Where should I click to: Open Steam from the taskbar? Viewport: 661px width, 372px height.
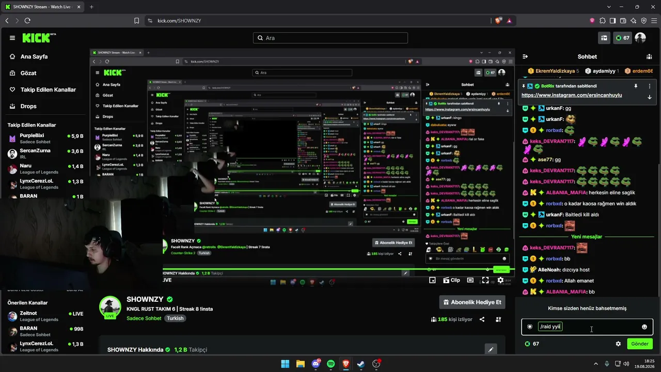(x=361, y=364)
